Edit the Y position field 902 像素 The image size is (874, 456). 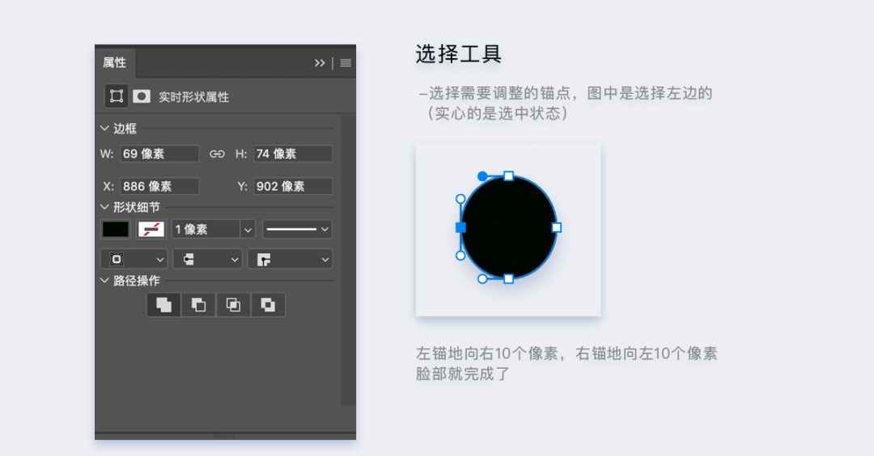click(x=293, y=186)
